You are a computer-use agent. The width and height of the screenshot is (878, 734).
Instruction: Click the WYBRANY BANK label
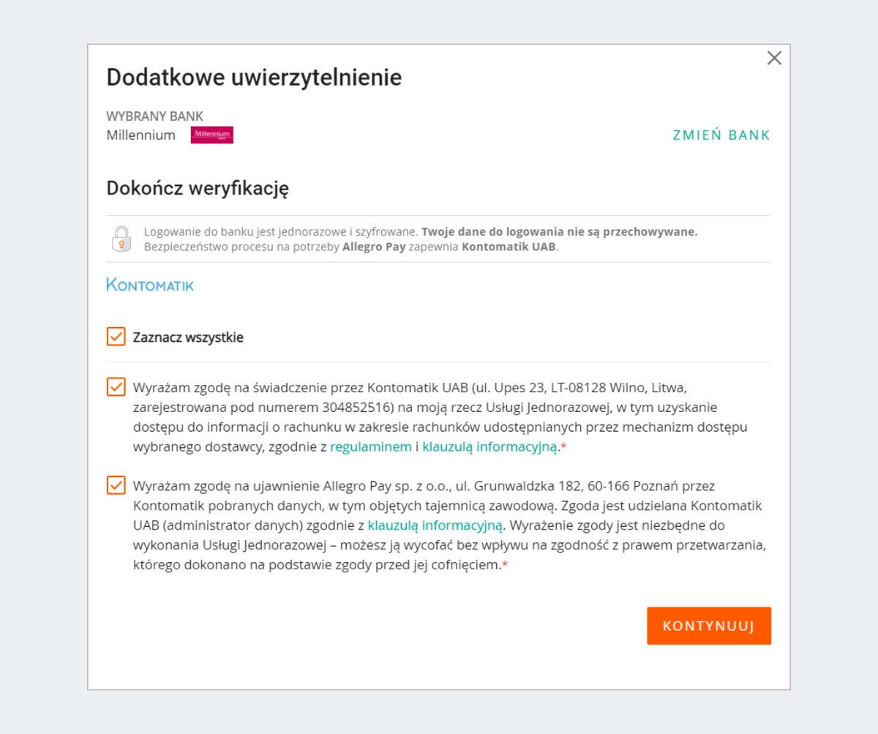pyautogui.click(x=154, y=116)
